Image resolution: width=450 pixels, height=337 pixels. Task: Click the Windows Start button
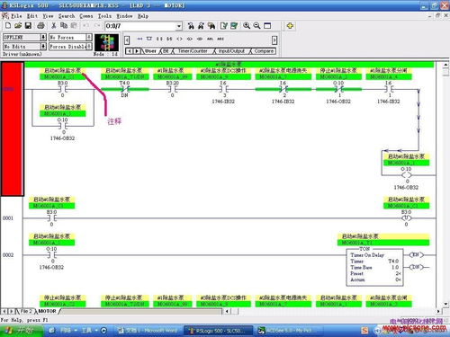click(21, 331)
